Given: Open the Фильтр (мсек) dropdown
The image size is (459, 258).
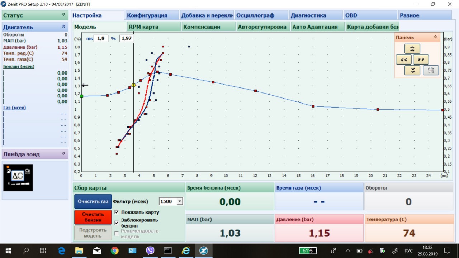Looking at the screenshot, I should [x=179, y=201].
